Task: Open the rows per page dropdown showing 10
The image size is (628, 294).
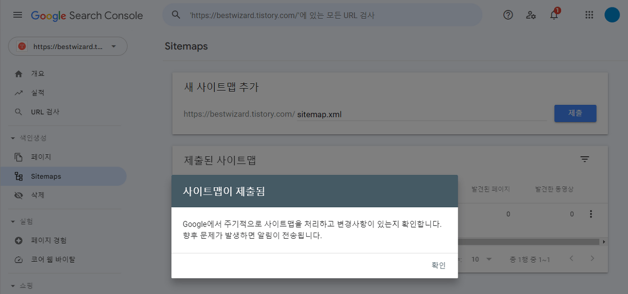Action: [x=480, y=259]
